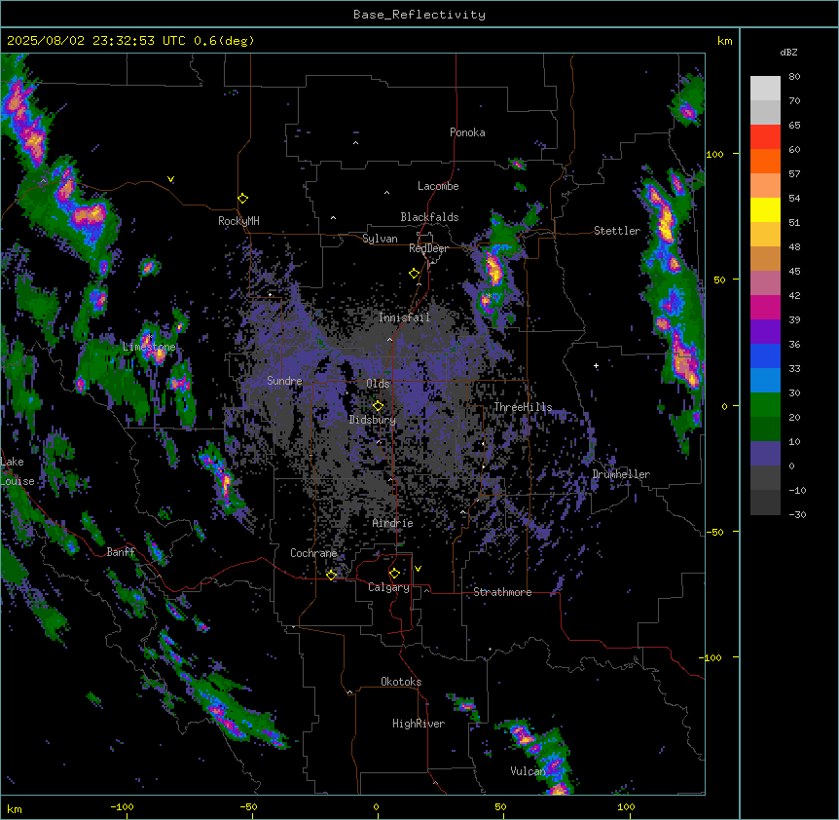This screenshot has height=820, width=839.
Task: Click the 100 tick label on right axis
Action: pyautogui.click(x=714, y=154)
